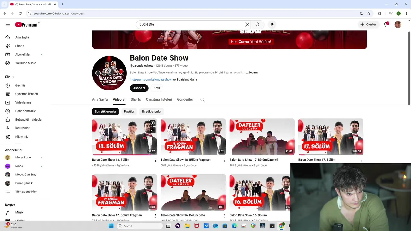Open the Chrome three-dot menu

coord(407,13)
